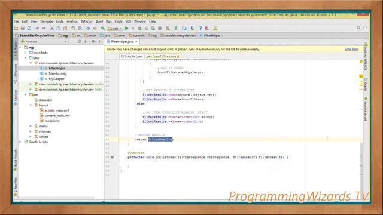Toggle the Android Model tool window
The image size is (383, 215).
(x=366, y=109)
